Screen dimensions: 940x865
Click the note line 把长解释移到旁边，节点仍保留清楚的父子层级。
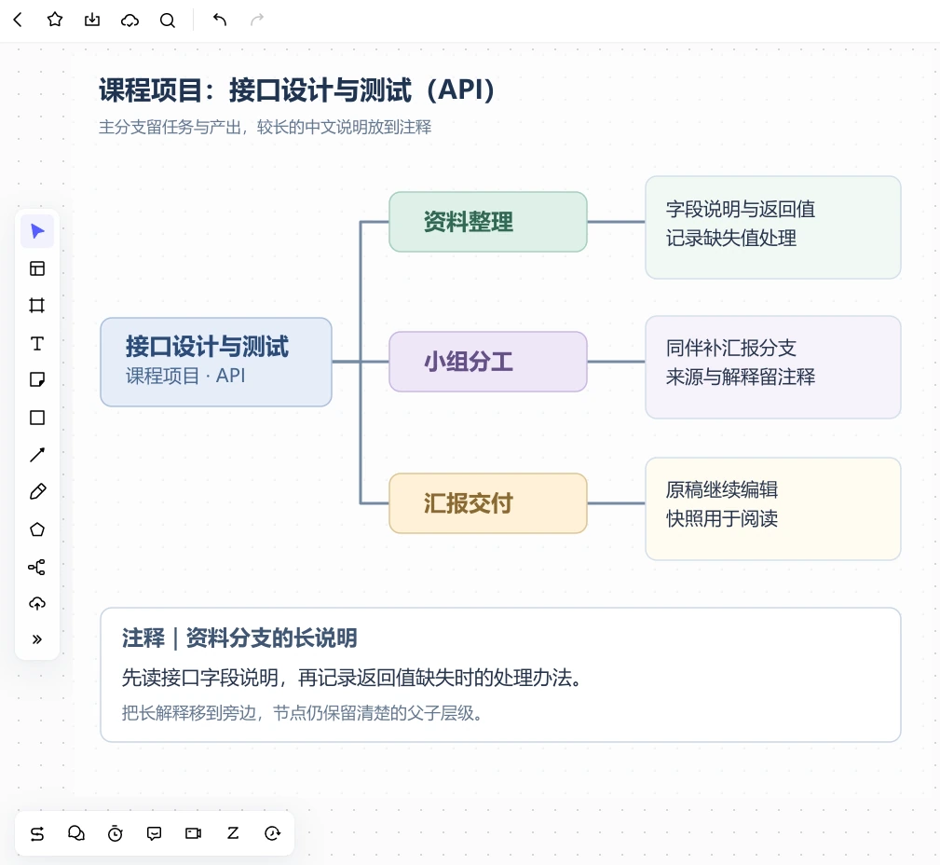tap(303, 713)
